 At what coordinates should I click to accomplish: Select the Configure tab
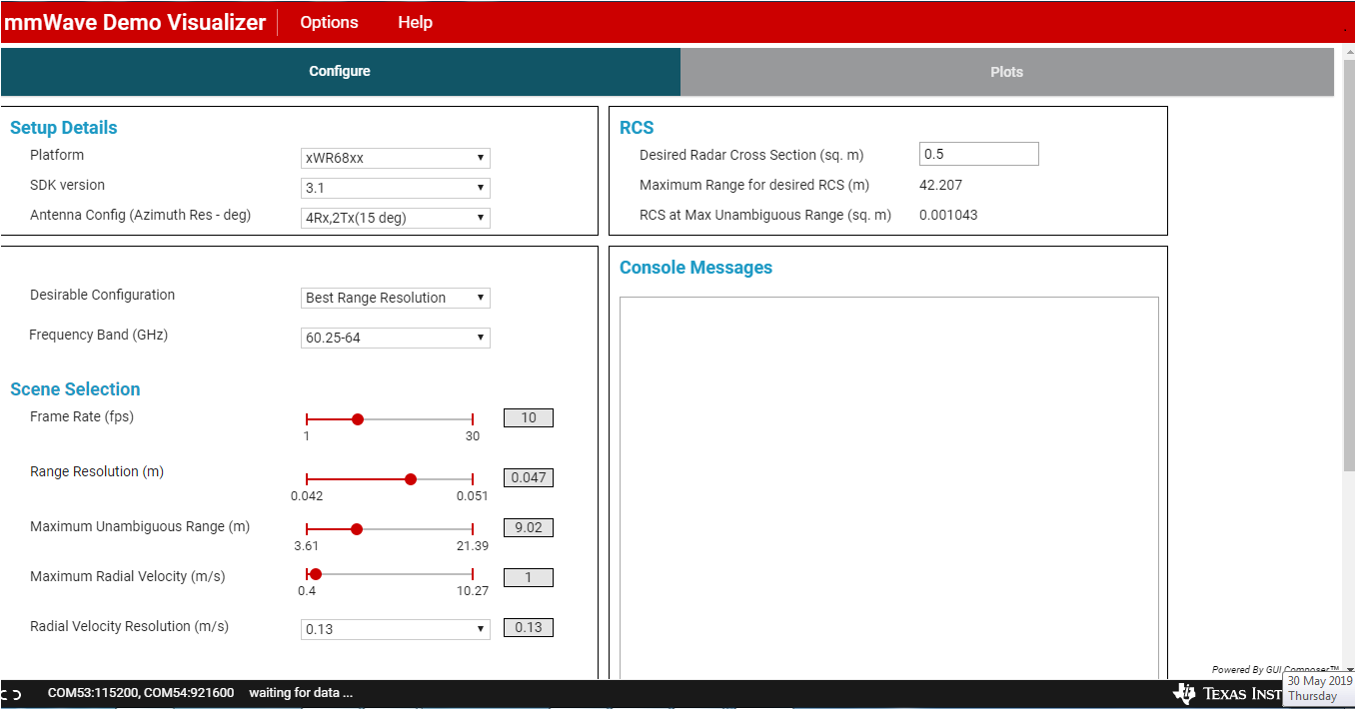[x=339, y=71]
